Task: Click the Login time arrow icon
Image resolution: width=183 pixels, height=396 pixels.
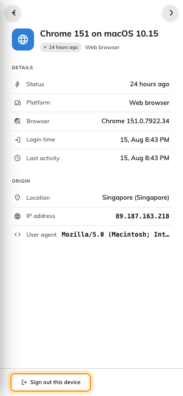Action: (x=17, y=140)
